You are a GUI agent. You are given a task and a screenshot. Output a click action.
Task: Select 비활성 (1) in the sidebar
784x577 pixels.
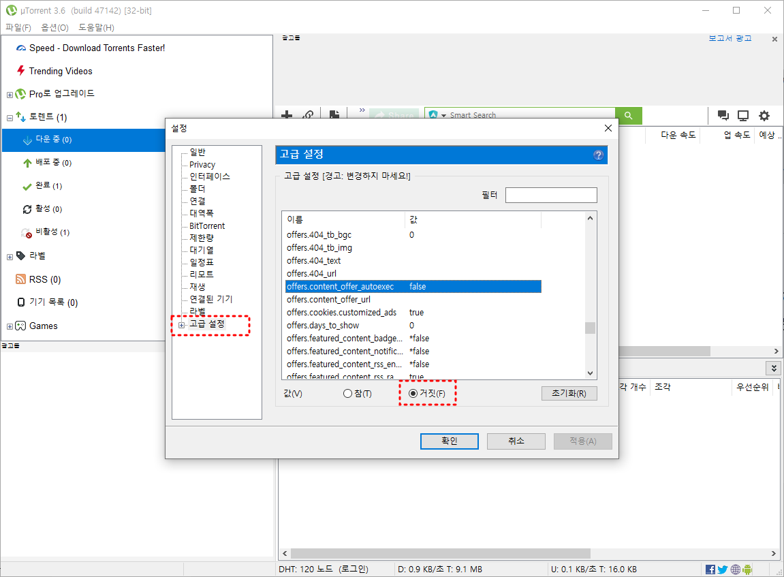[52, 232]
